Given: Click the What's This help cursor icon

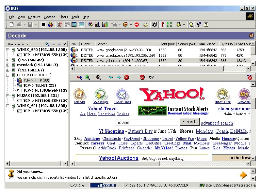Looking at the screenshot, I should (x=199, y=24).
